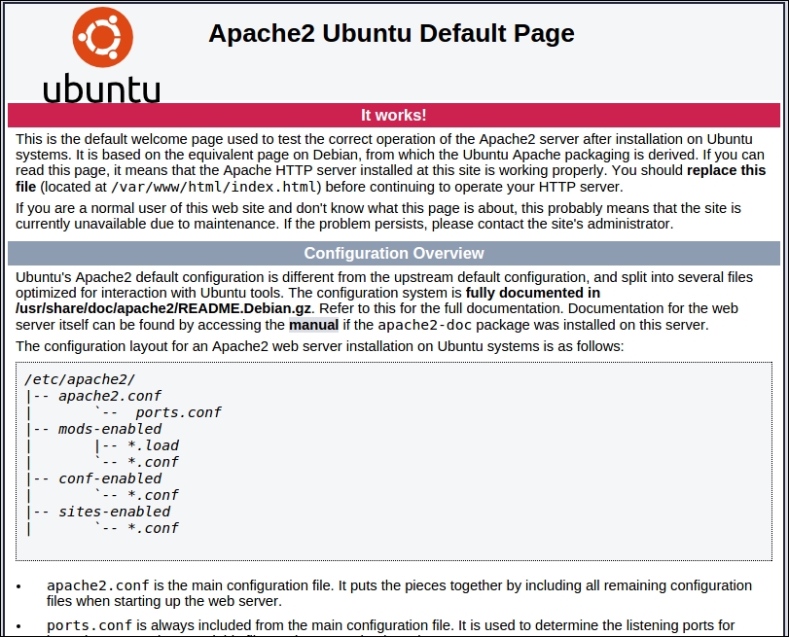Click '*.conf' under mods-enabled
Viewport: 789px width, 637px height.
click(x=153, y=462)
